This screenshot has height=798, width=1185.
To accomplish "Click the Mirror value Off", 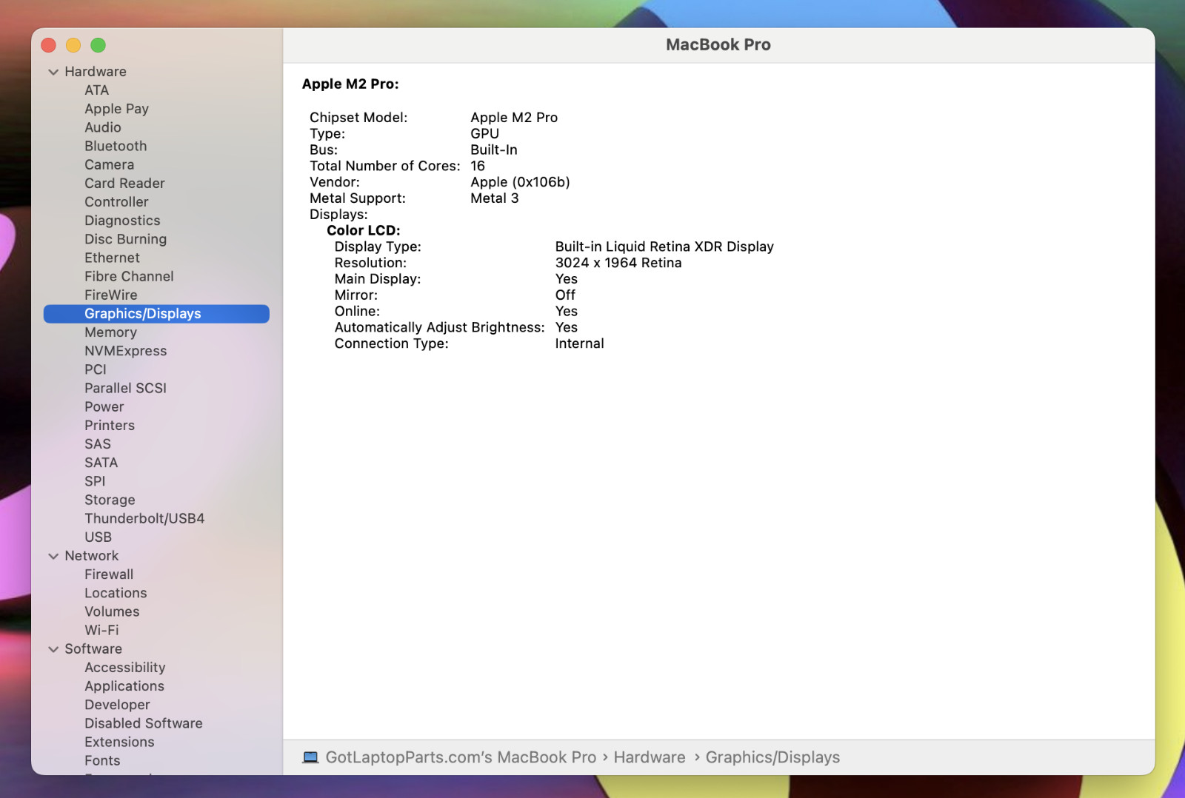I will tap(565, 295).
